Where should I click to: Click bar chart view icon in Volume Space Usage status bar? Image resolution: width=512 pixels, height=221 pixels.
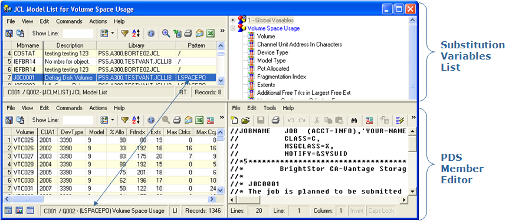click(19, 211)
